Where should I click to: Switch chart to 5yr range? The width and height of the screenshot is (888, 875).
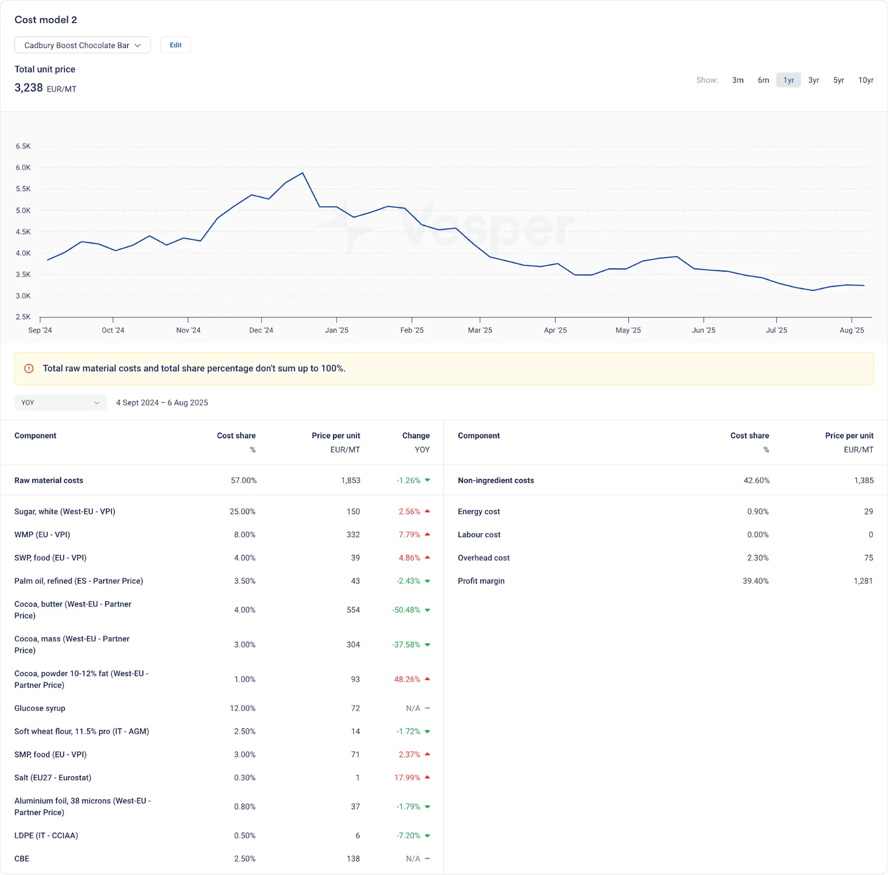click(839, 80)
